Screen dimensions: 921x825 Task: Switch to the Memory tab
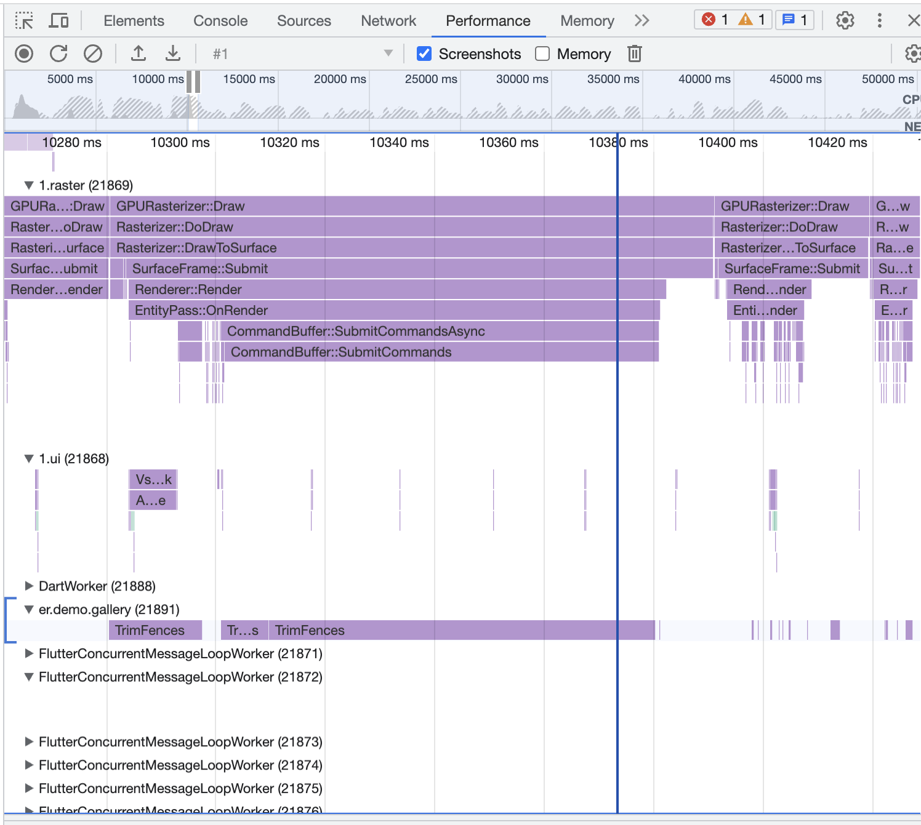(x=586, y=20)
